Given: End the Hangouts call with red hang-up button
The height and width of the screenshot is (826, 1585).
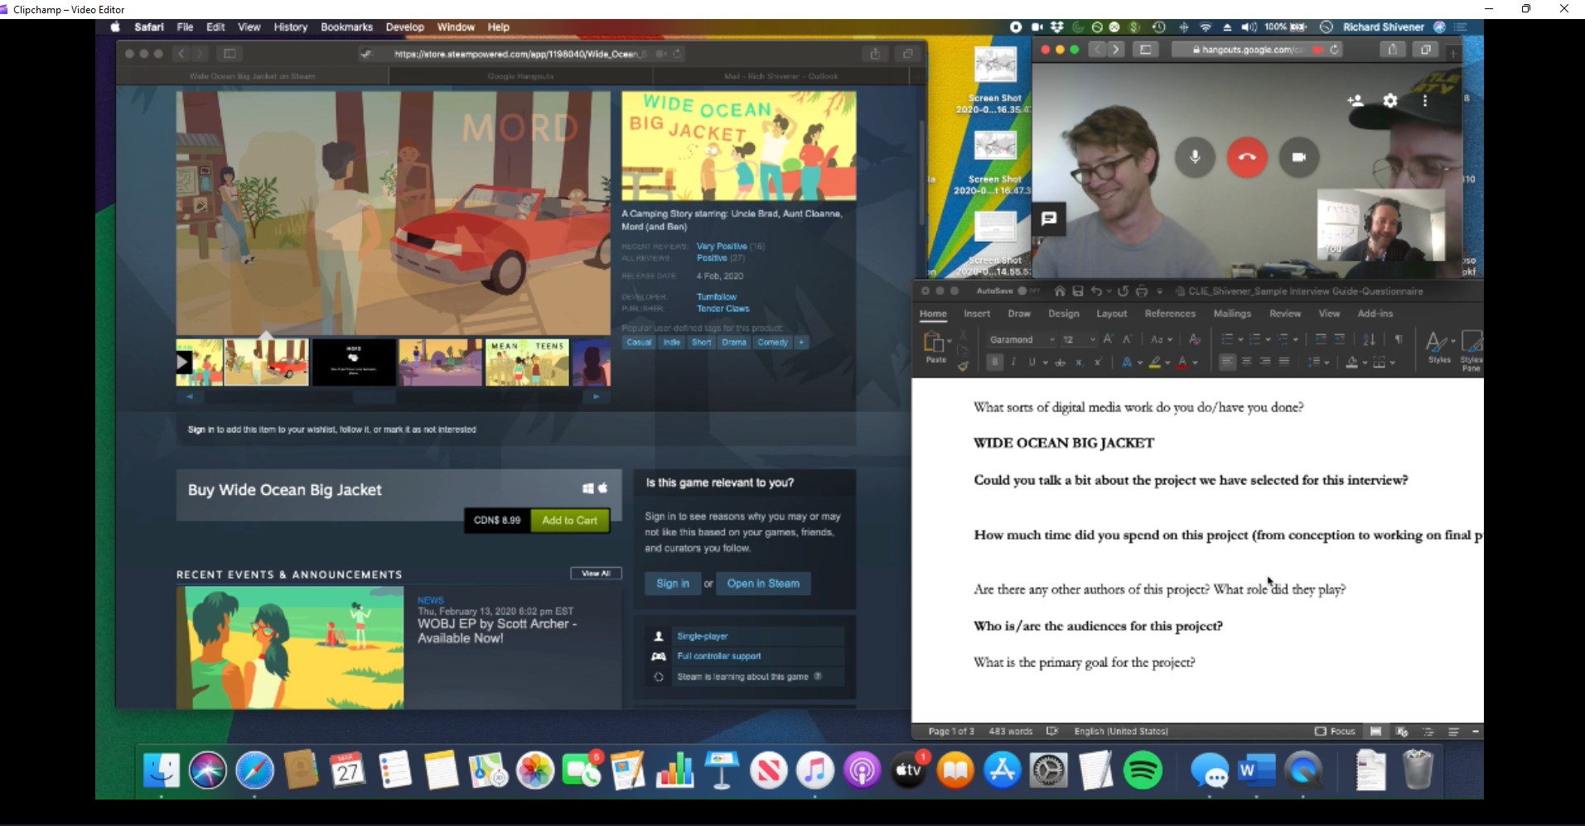Looking at the screenshot, I should [1247, 156].
